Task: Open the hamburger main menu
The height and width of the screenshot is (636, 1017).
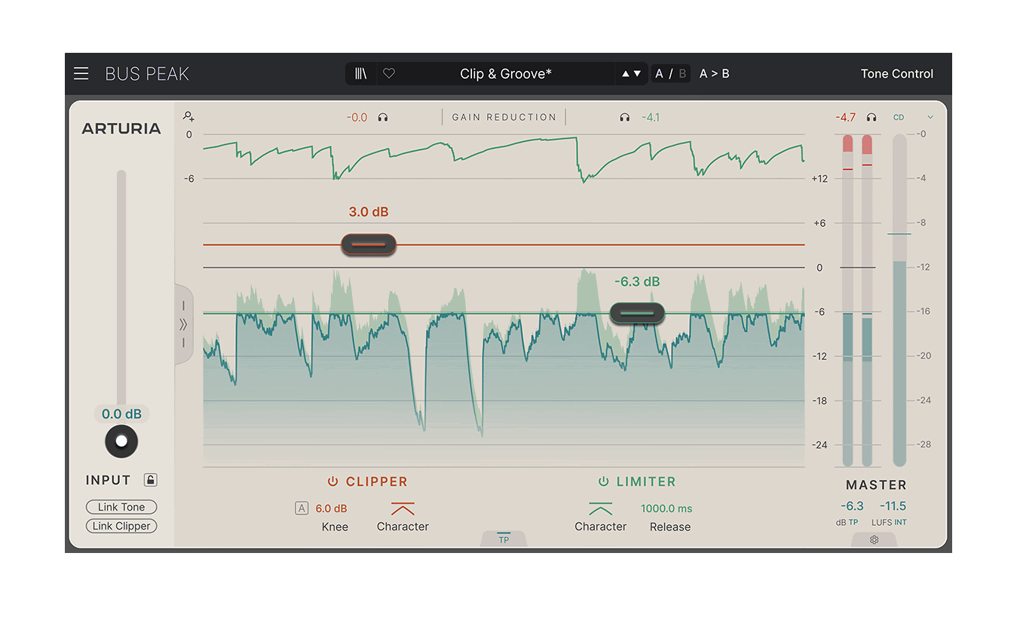Action: click(x=81, y=73)
